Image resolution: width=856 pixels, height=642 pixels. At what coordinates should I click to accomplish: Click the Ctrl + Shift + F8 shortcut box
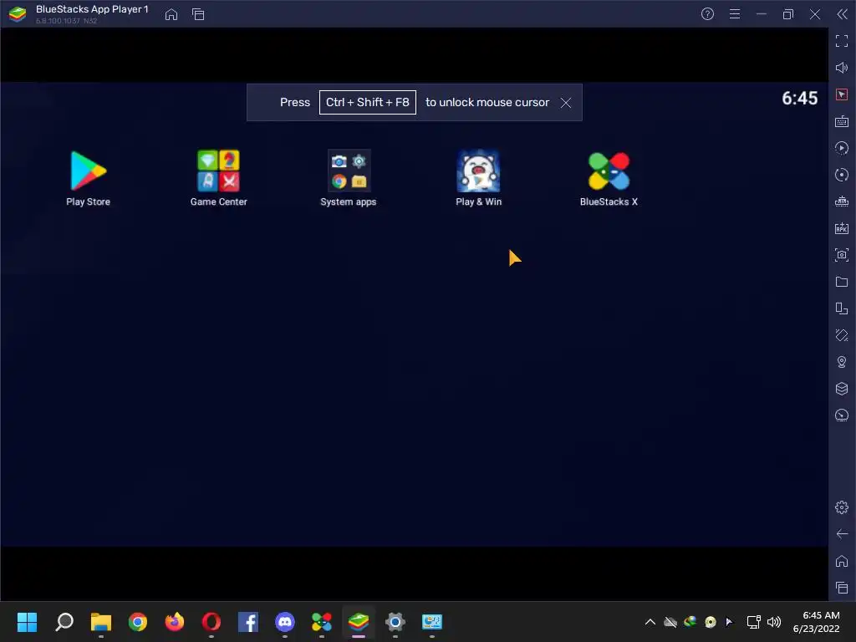tap(368, 103)
